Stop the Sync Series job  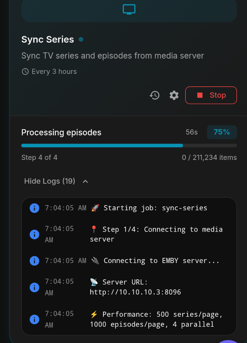coord(211,95)
